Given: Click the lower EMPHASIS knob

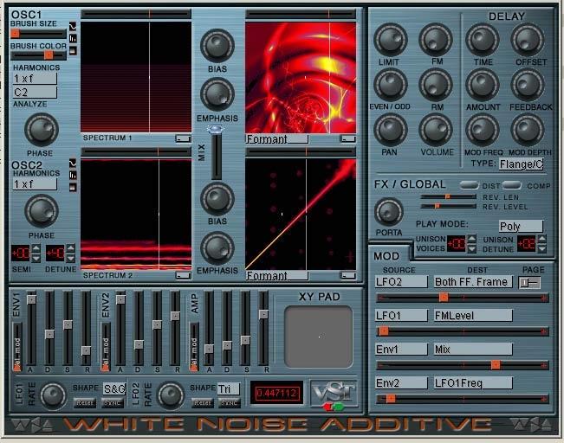Looking at the screenshot, I should click(x=217, y=248).
